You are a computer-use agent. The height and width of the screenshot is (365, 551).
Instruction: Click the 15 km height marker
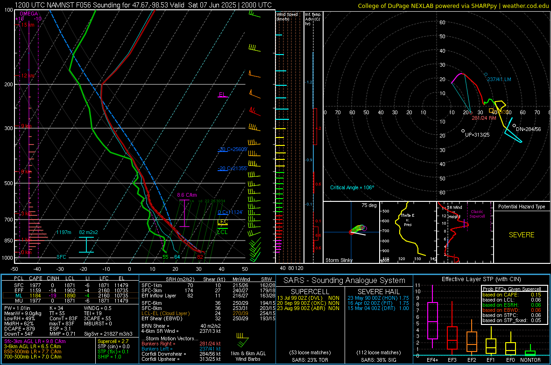tap(28, 25)
